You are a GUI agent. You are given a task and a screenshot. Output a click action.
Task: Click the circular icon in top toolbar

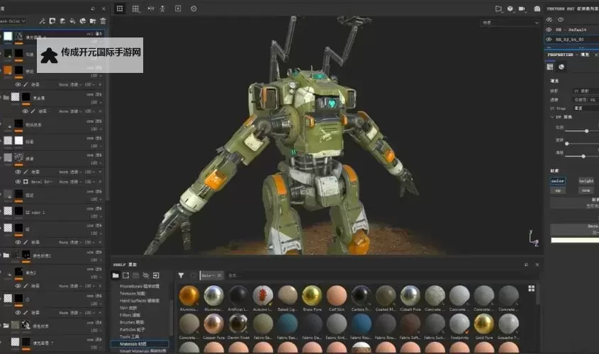(x=194, y=8)
